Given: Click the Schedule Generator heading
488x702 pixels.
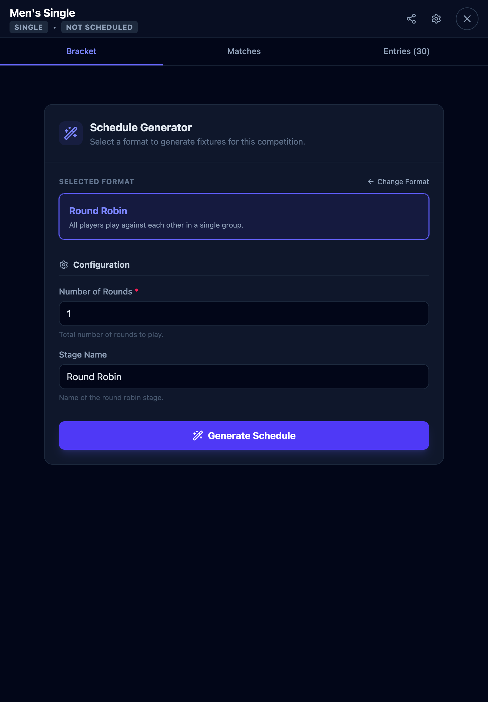Looking at the screenshot, I should (141, 127).
